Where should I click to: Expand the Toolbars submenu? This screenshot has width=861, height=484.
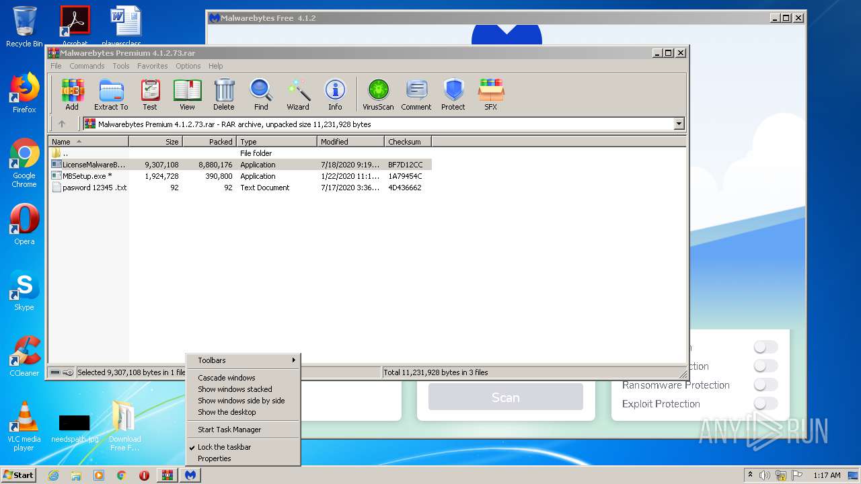click(243, 360)
